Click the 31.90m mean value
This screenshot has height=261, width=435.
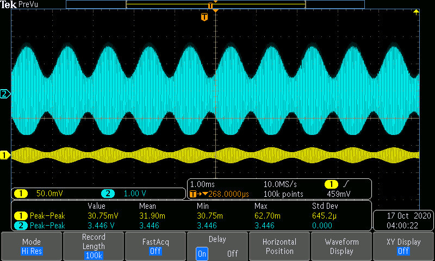152,216
